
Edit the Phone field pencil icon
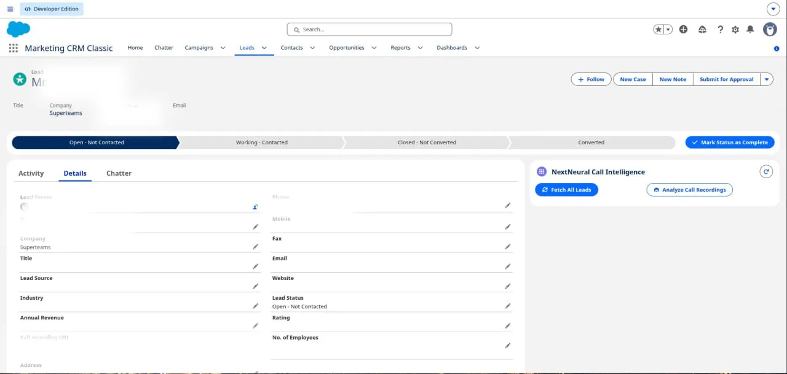508,205
